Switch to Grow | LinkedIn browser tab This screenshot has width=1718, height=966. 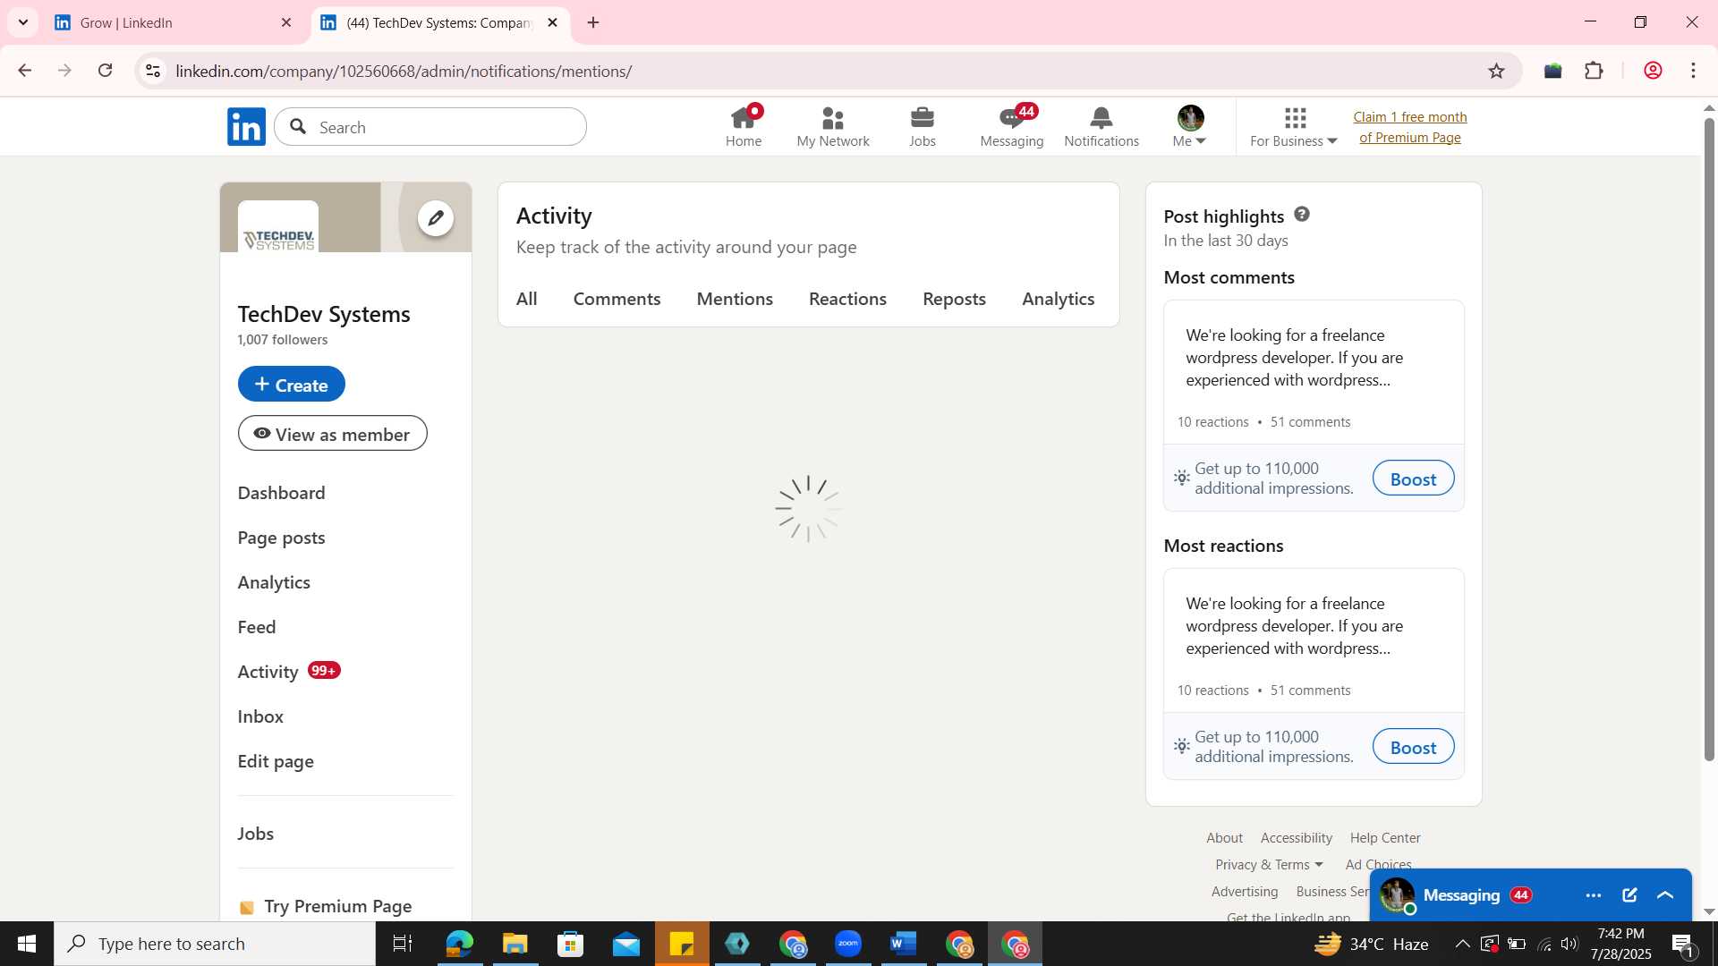click(x=173, y=22)
